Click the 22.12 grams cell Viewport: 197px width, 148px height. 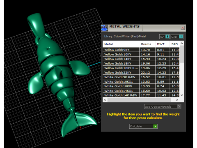click(x=147, y=72)
